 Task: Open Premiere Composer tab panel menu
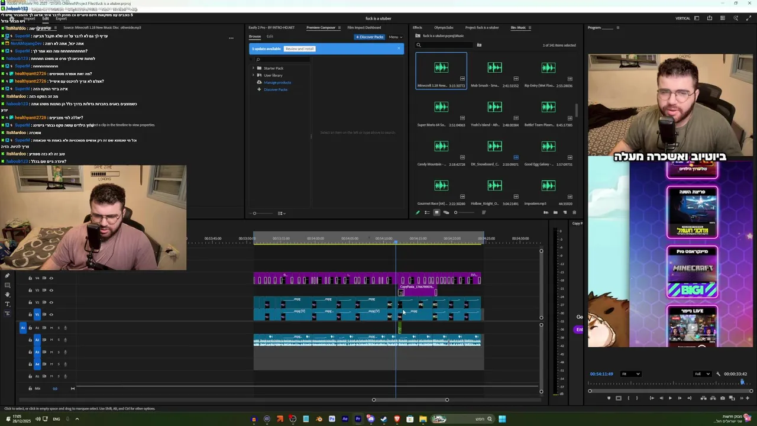[x=339, y=27]
